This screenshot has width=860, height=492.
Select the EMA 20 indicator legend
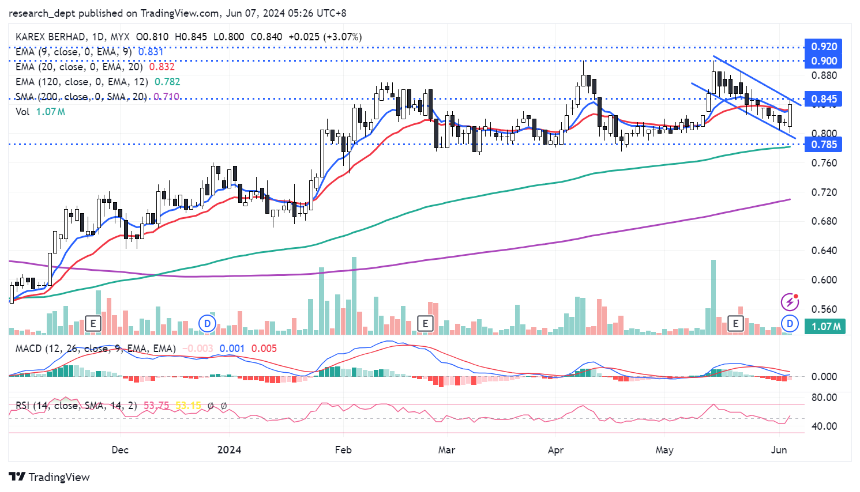click(79, 67)
